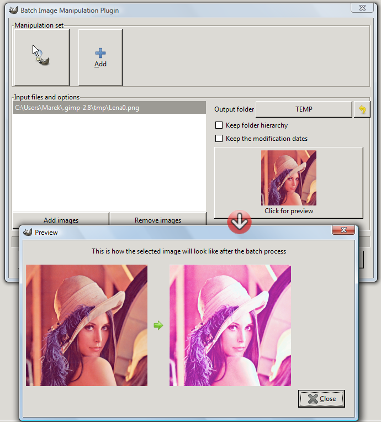Enable Keep the modification dates checkbox

pyautogui.click(x=219, y=138)
